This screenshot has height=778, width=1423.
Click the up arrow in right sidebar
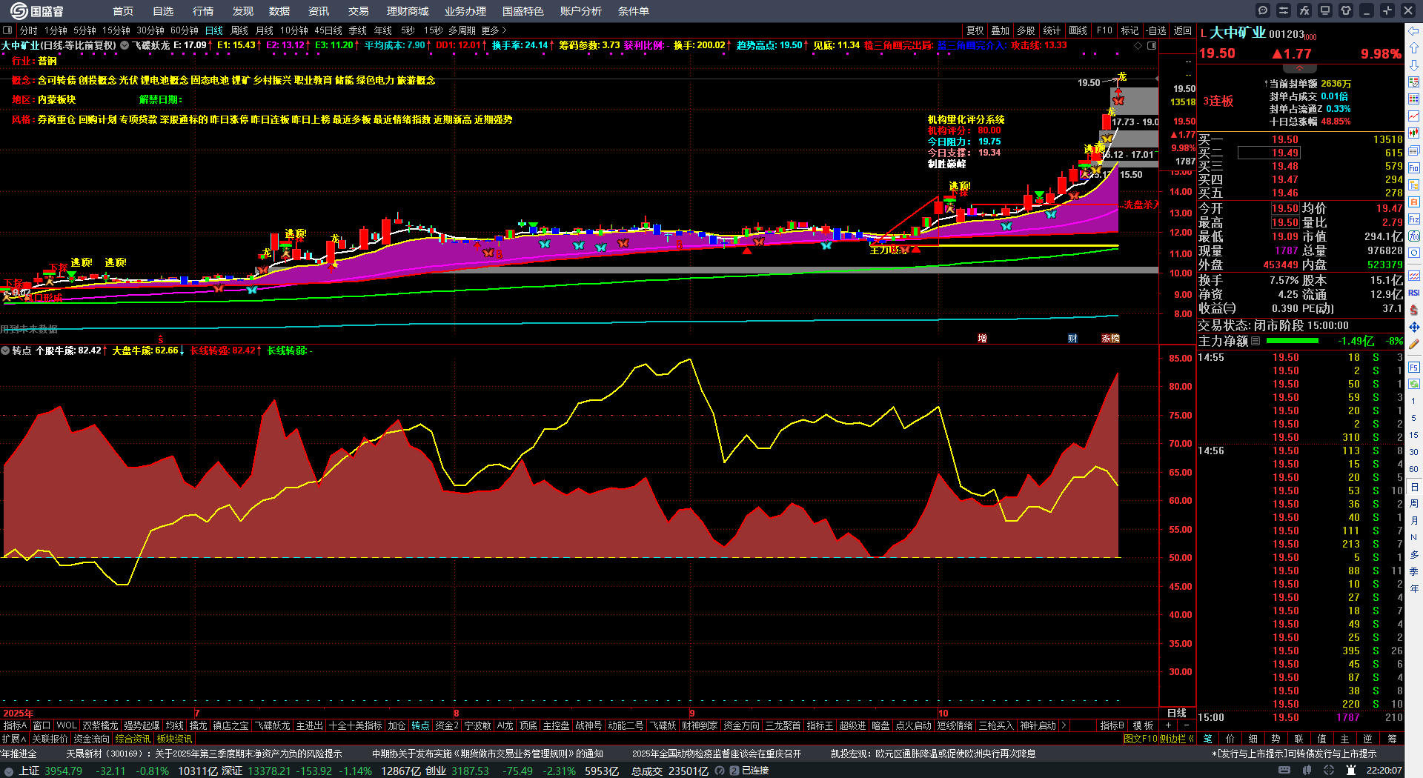click(1414, 48)
